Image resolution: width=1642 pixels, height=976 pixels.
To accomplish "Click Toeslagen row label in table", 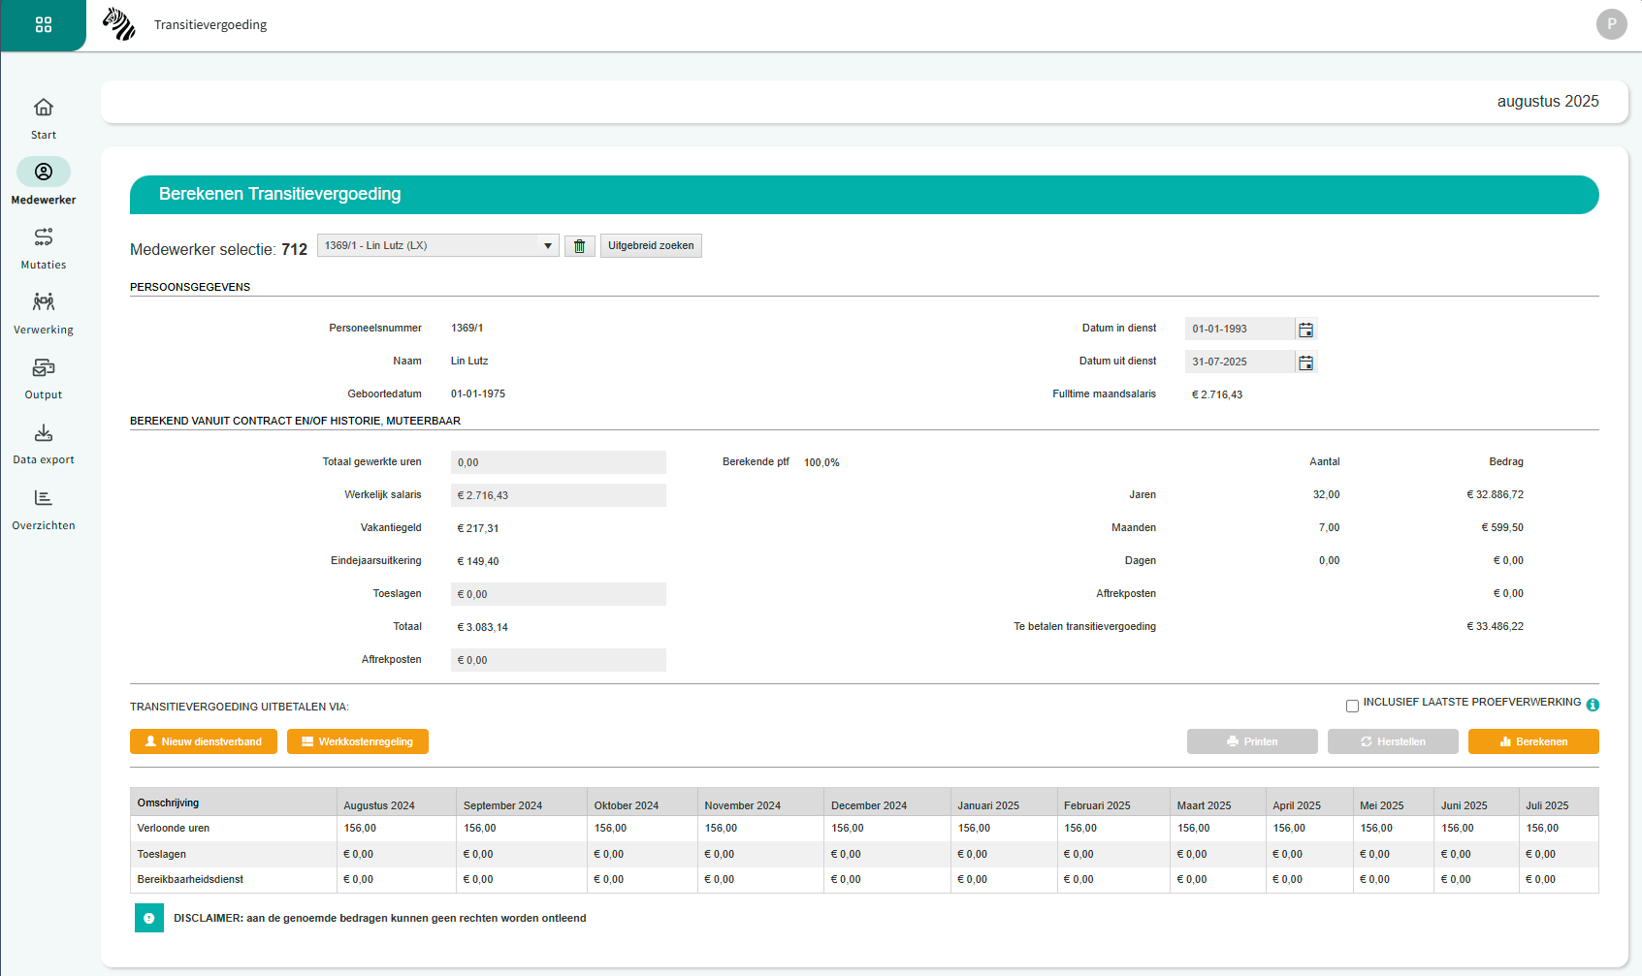I will point(162,854).
